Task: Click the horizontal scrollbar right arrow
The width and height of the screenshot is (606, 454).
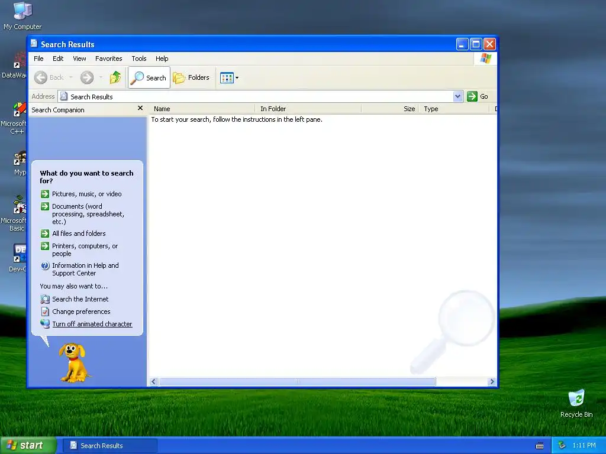Action: (492, 382)
